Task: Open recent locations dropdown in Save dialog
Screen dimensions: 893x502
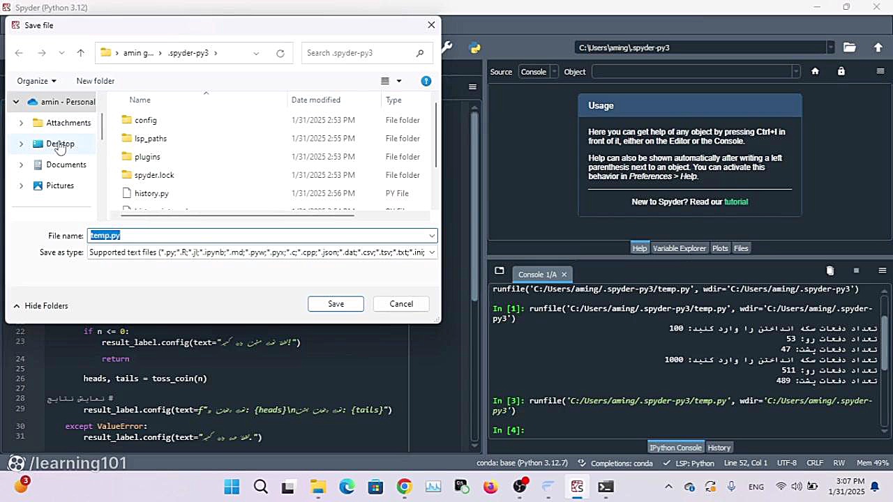Action: [61, 53]
